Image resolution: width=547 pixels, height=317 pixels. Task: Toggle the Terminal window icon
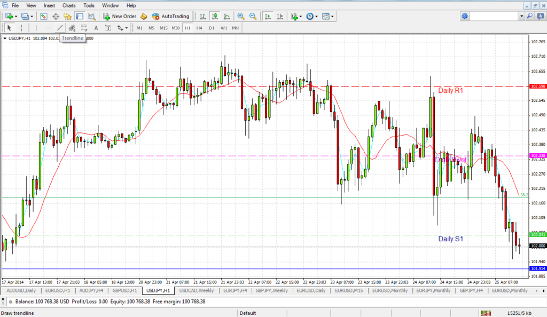click(x=80, y=17)
